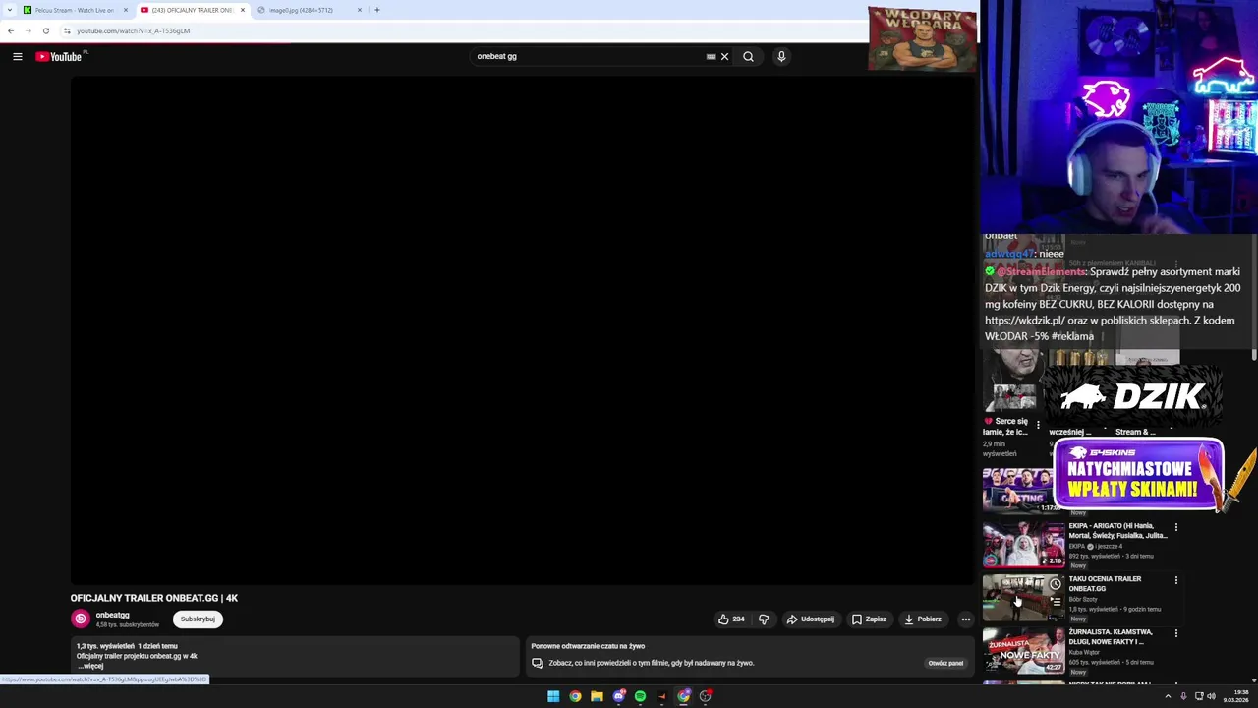Open options for ŻURNALISTA KŁAMSTWA video

[1175, 633]
